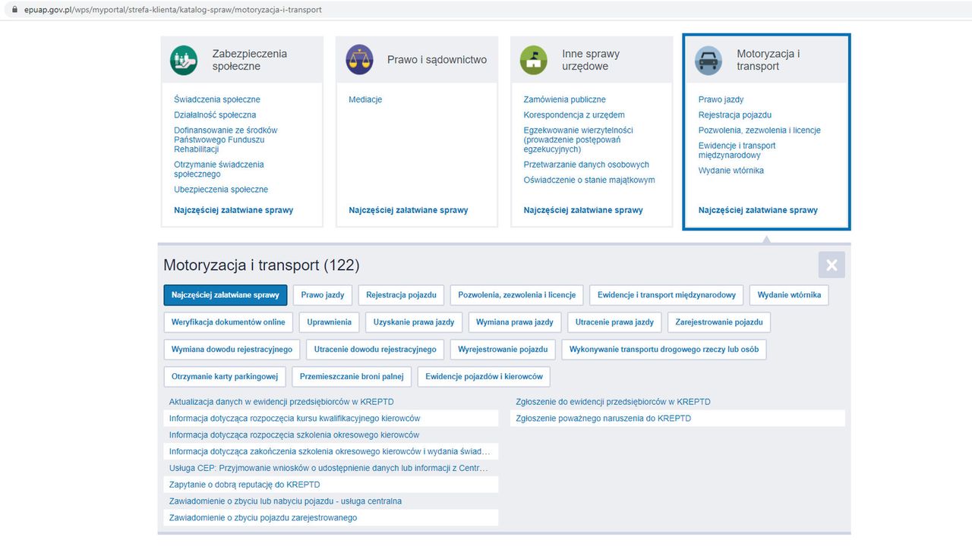Select Pozwolenia, zezwolenia i licencje filter tab

point(517,295)
